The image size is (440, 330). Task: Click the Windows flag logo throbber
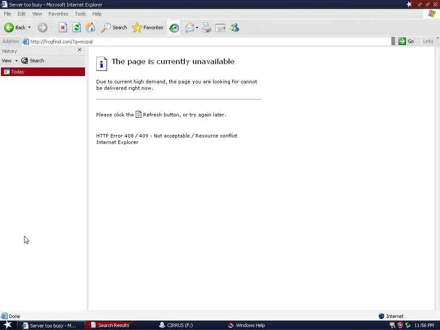431,14
